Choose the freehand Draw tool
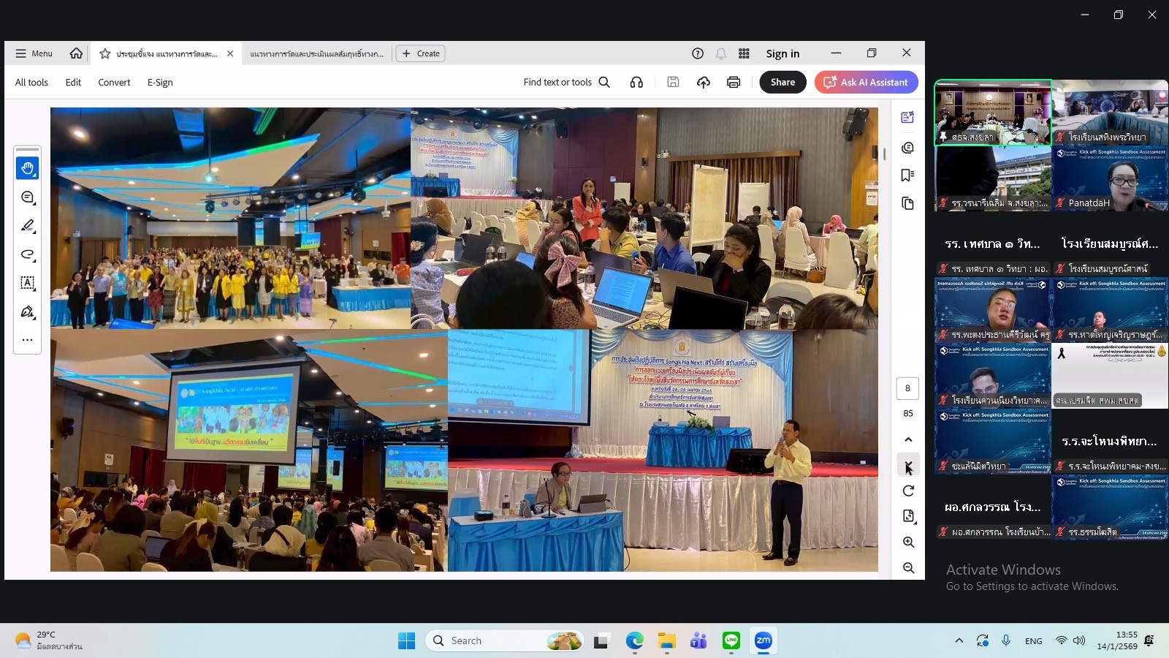This screenshot has width=1169, height=658. (28, 254)
